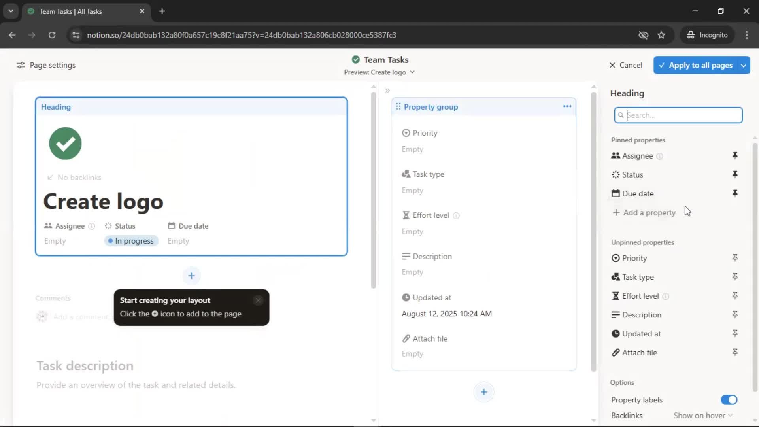Bookmark this page with the star icon
The image size is (759, 427).
pos(661,35)
